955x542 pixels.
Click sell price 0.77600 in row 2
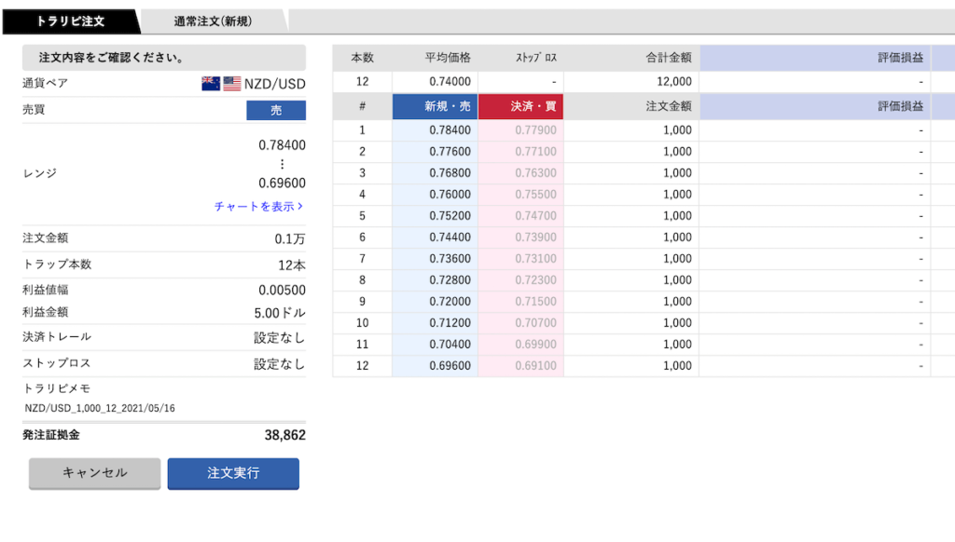450,152
